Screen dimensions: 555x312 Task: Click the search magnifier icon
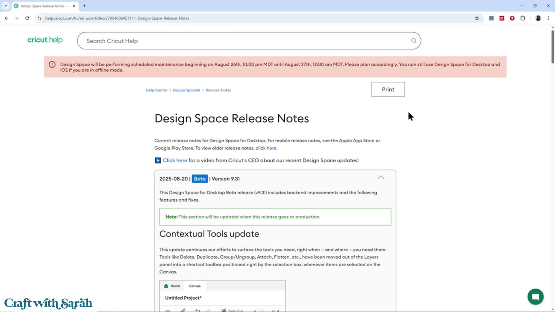pos(414,41)
